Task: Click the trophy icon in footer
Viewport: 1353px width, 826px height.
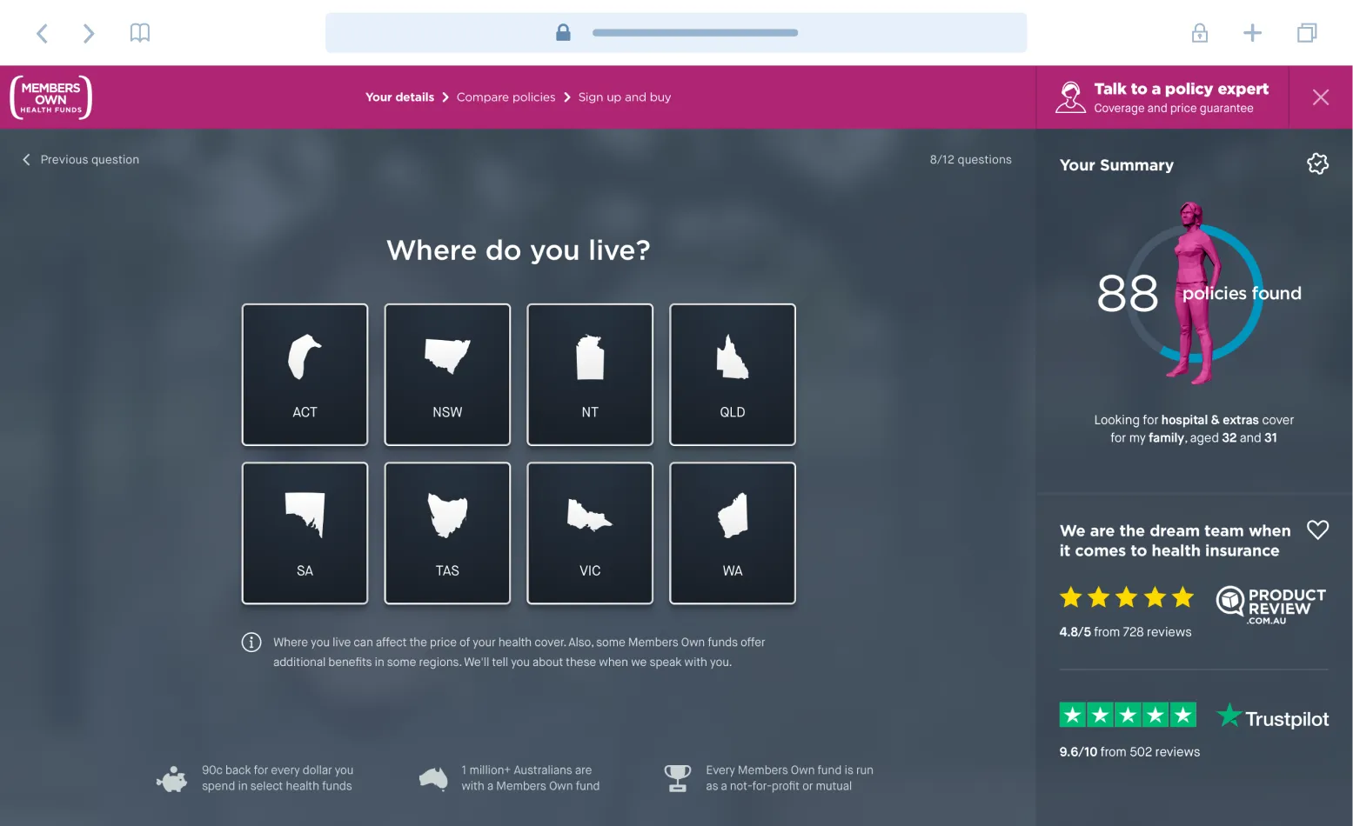Action: click(x=677, y=778)
